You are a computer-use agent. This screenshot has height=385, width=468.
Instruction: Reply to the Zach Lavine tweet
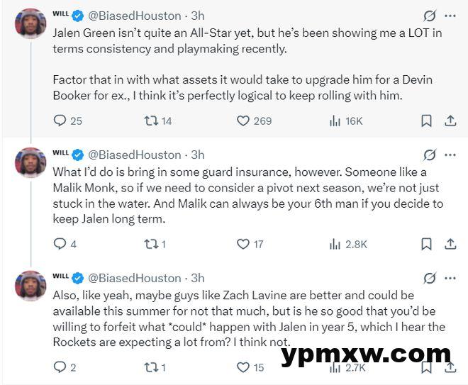60,367
